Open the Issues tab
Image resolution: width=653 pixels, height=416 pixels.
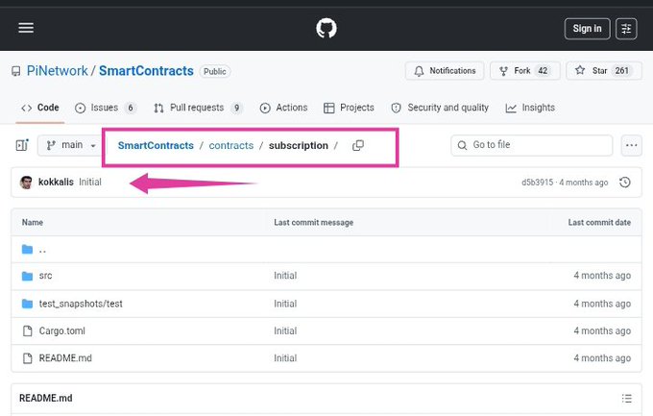pyautogui.click(x=106, y=108)
